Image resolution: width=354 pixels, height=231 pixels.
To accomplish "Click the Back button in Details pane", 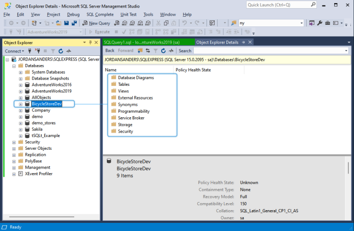I will pyautogui.click(x=110, y=50).
